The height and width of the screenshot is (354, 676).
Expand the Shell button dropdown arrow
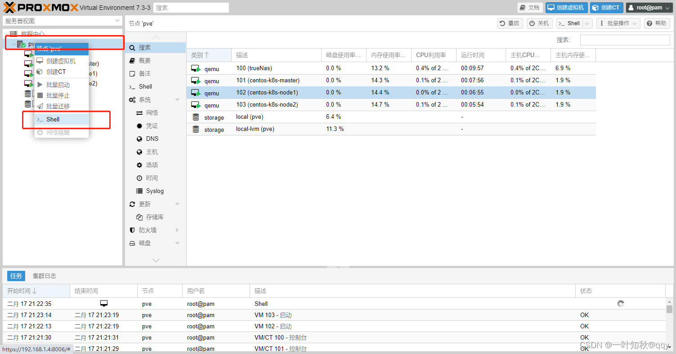[x=587, y=23]
